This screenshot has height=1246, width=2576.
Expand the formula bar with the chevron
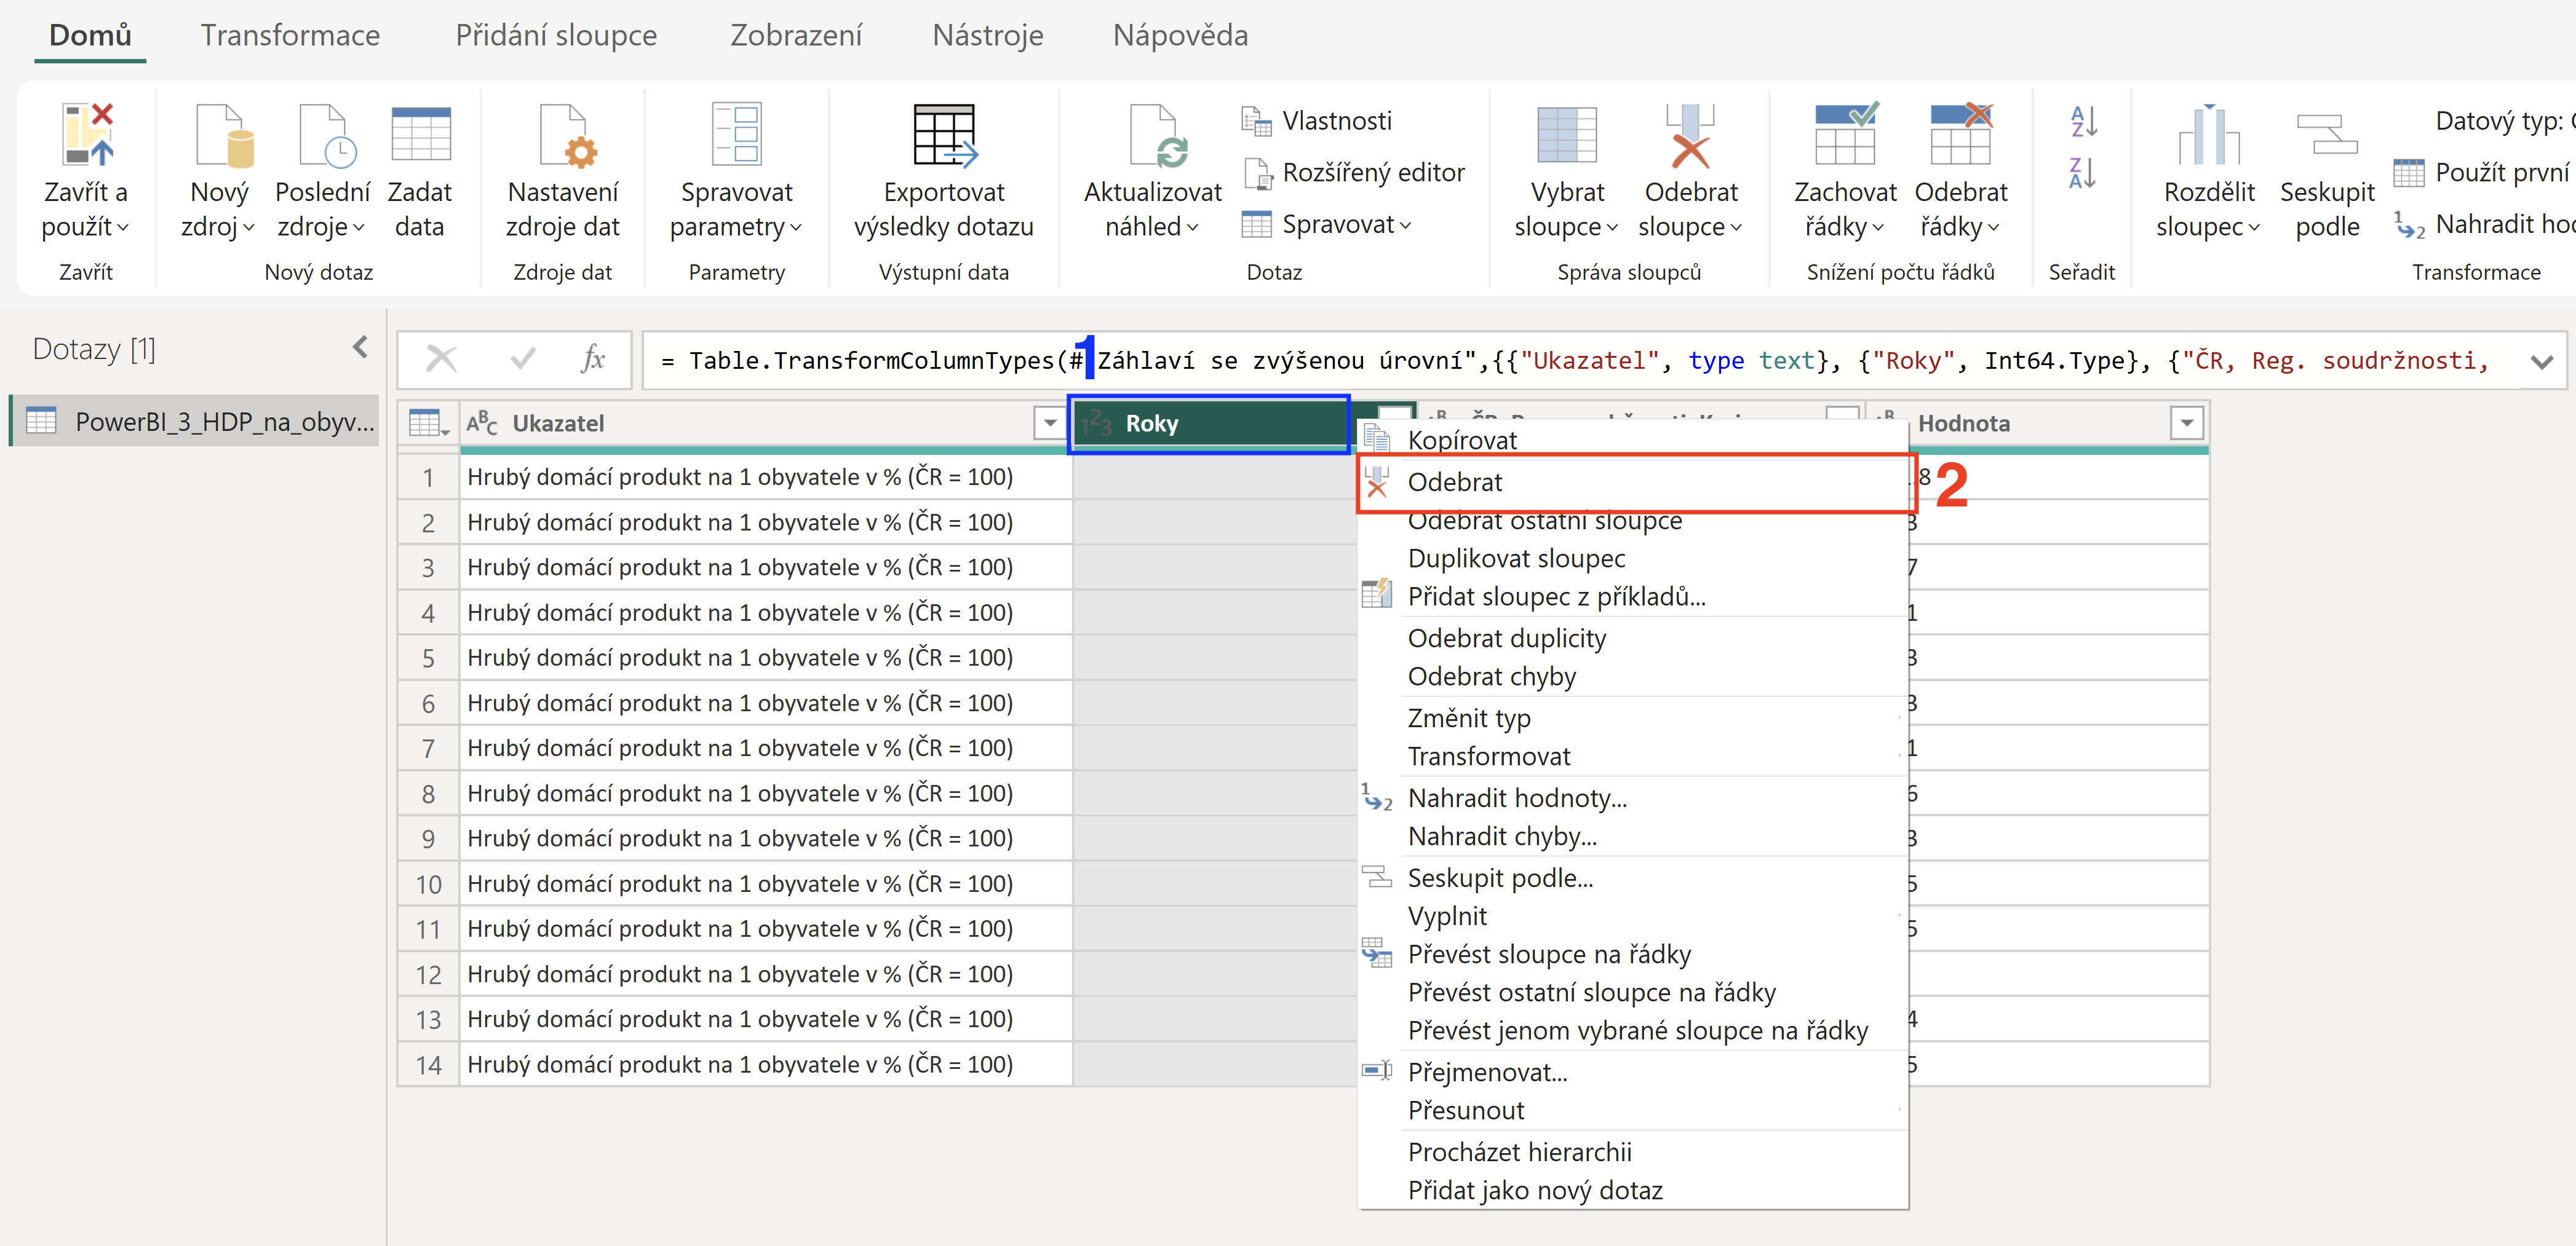click(2541, 361)
